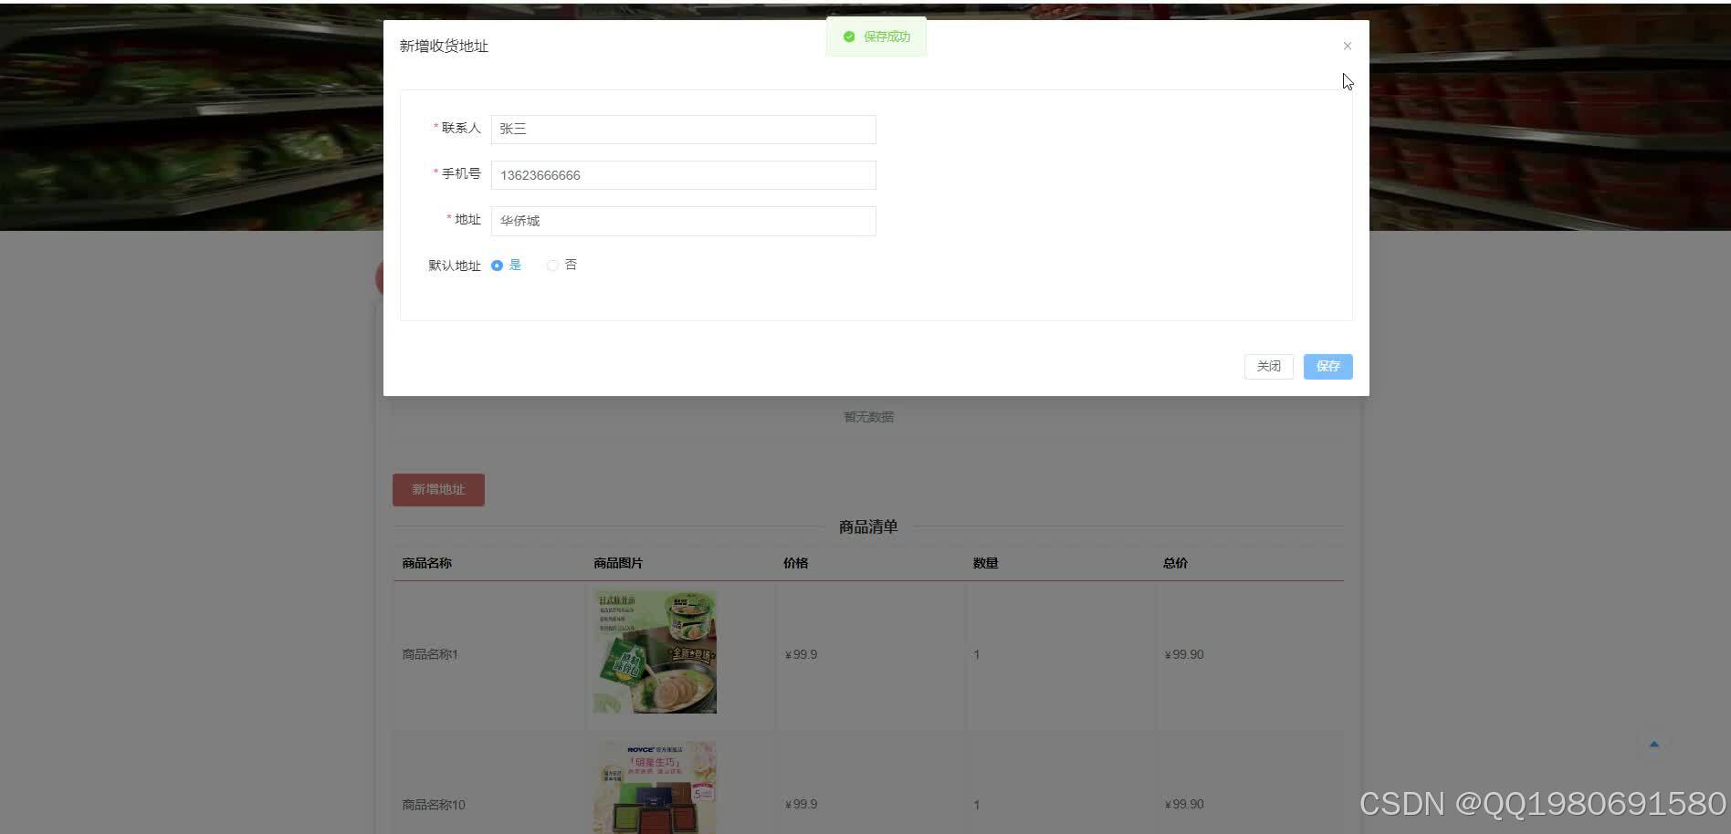Screen dimensions: 1731x834
Task: Click the ¥99.90 total for 商品名称1
Action: tap(1184, 654)
